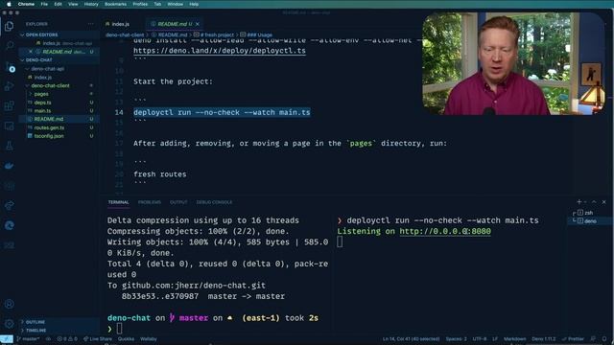The width and height of the screenshot is (614, 345).
Task: Click the Prettier status bar item
Action: 574,338
